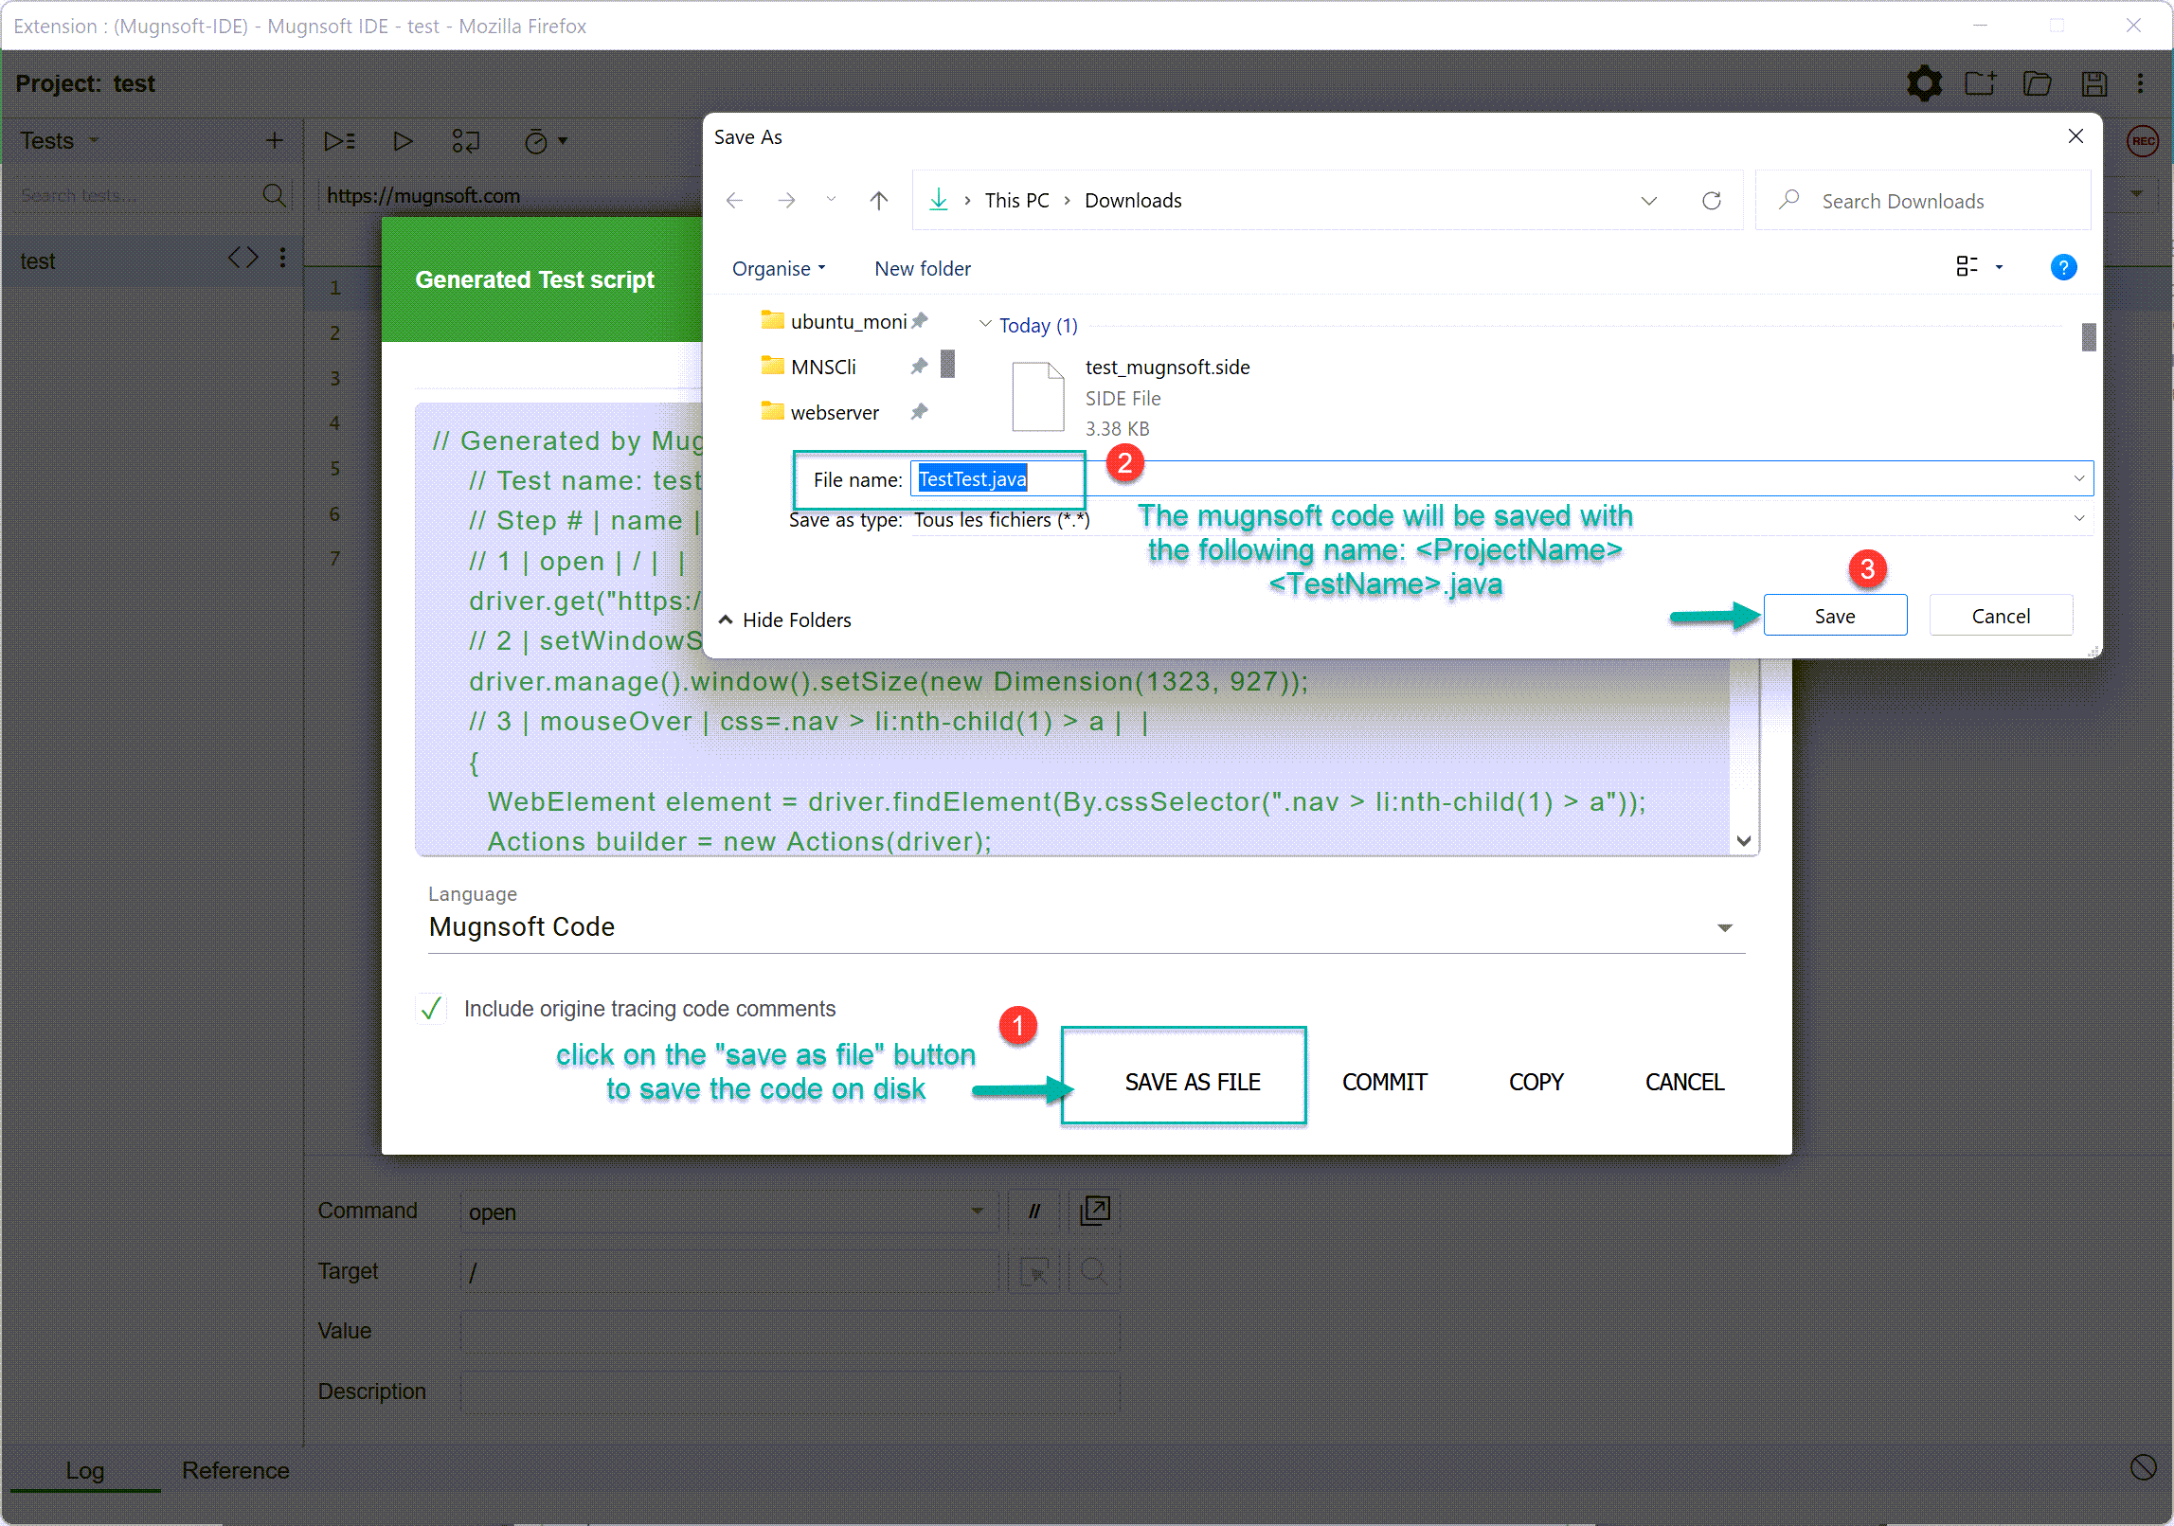Image resolution: width=2174 pixels, height=1526 pixels.
Task: Refresh the Downloads folder view
Action: 1711,201
